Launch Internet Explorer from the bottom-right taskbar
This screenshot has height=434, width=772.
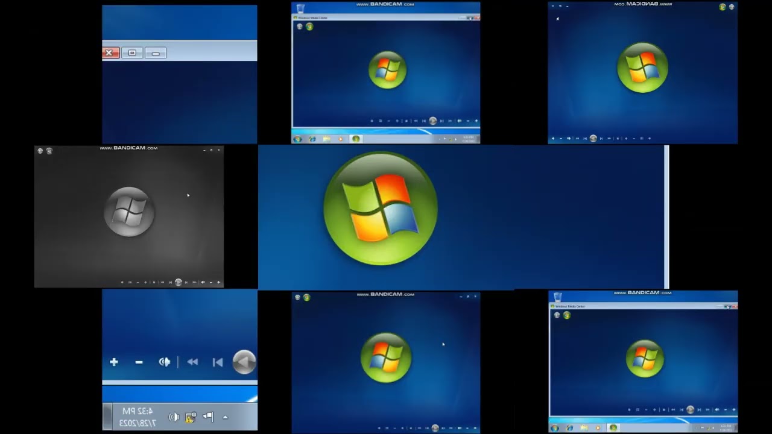(x=569, y=428)
